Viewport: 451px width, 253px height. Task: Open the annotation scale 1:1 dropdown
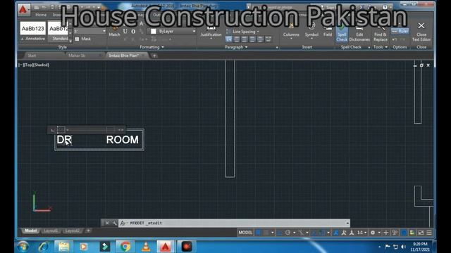point(362,233)
